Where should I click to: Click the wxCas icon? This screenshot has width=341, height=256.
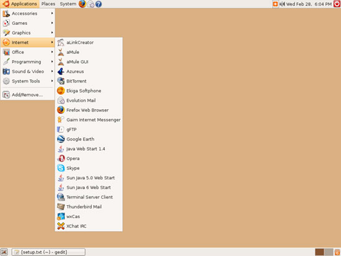[61, 216]
